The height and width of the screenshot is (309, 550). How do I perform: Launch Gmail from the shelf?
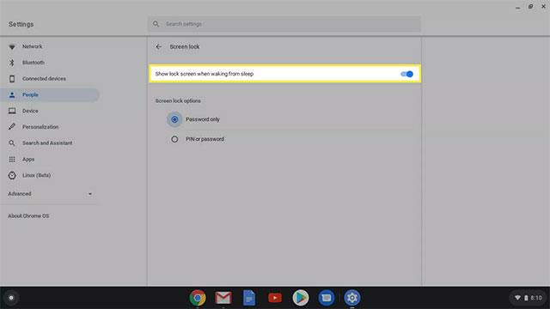coord(223,298)
